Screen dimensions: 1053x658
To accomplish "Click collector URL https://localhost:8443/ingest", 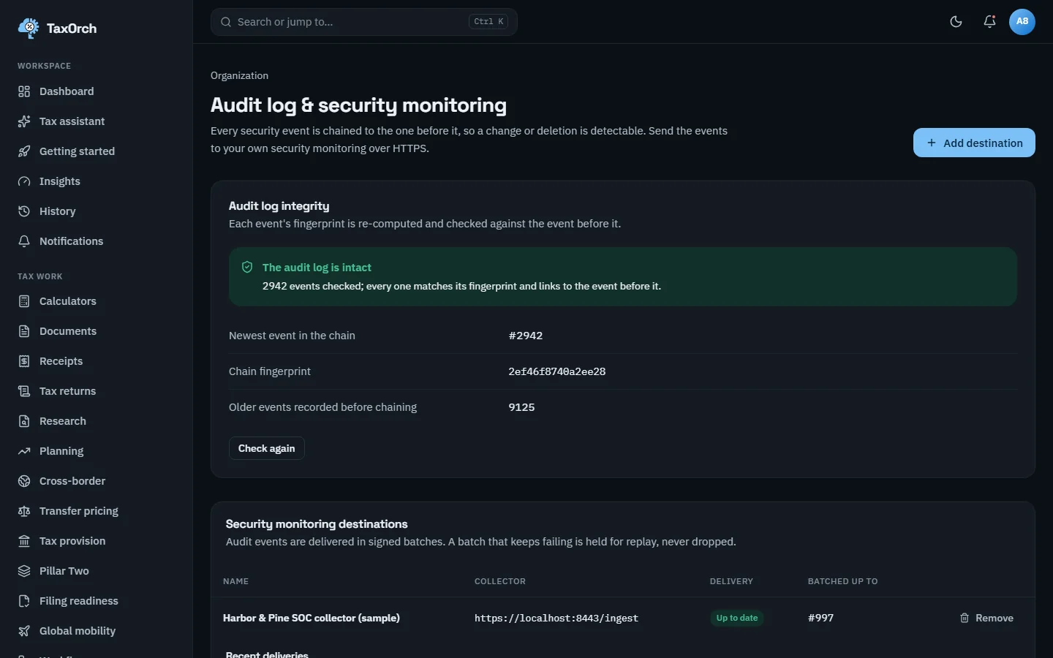I will click(556, 618).
